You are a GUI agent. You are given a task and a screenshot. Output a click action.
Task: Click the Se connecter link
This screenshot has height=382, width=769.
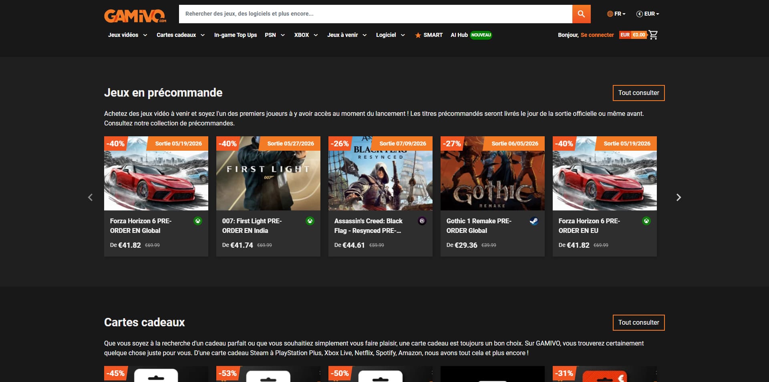(x=597, y=35)
